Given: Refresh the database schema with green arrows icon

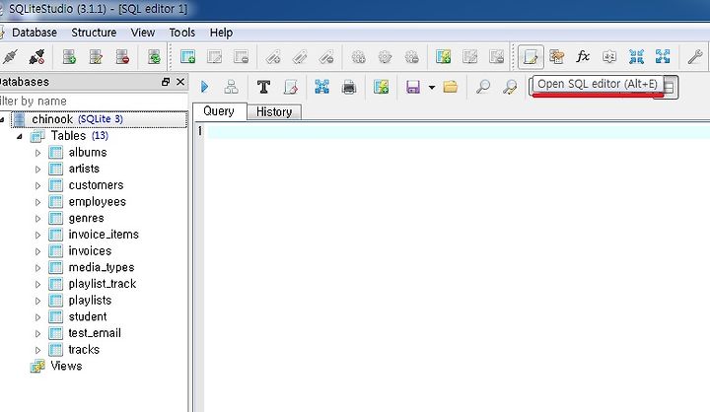Looking at the screenshot, I should click(x=154, y=57).
